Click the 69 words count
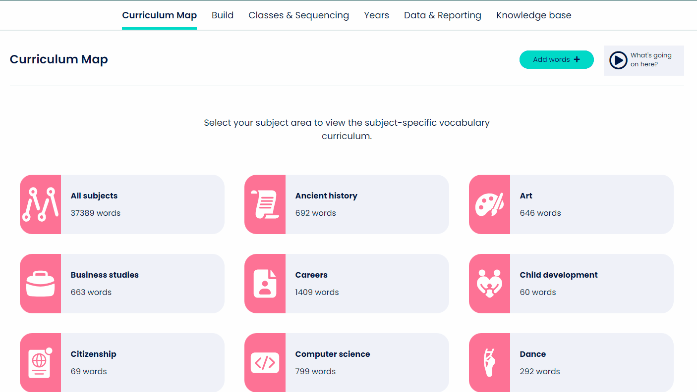The height and width of the screenshot is (392, 697). (89, 371)
